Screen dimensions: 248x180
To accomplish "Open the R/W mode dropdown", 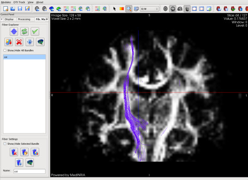I will coord(150,9).
